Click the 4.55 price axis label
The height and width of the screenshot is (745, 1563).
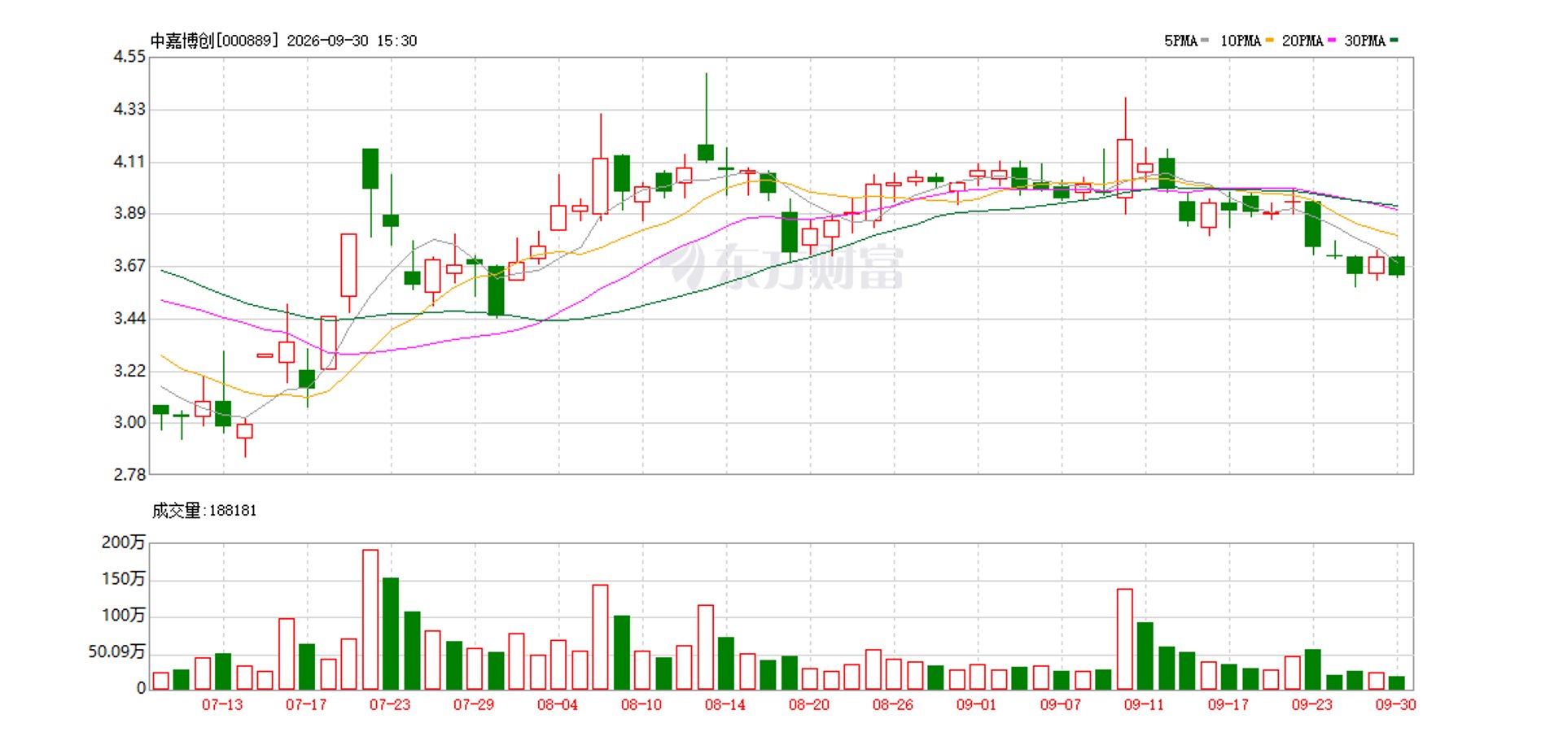129,57
